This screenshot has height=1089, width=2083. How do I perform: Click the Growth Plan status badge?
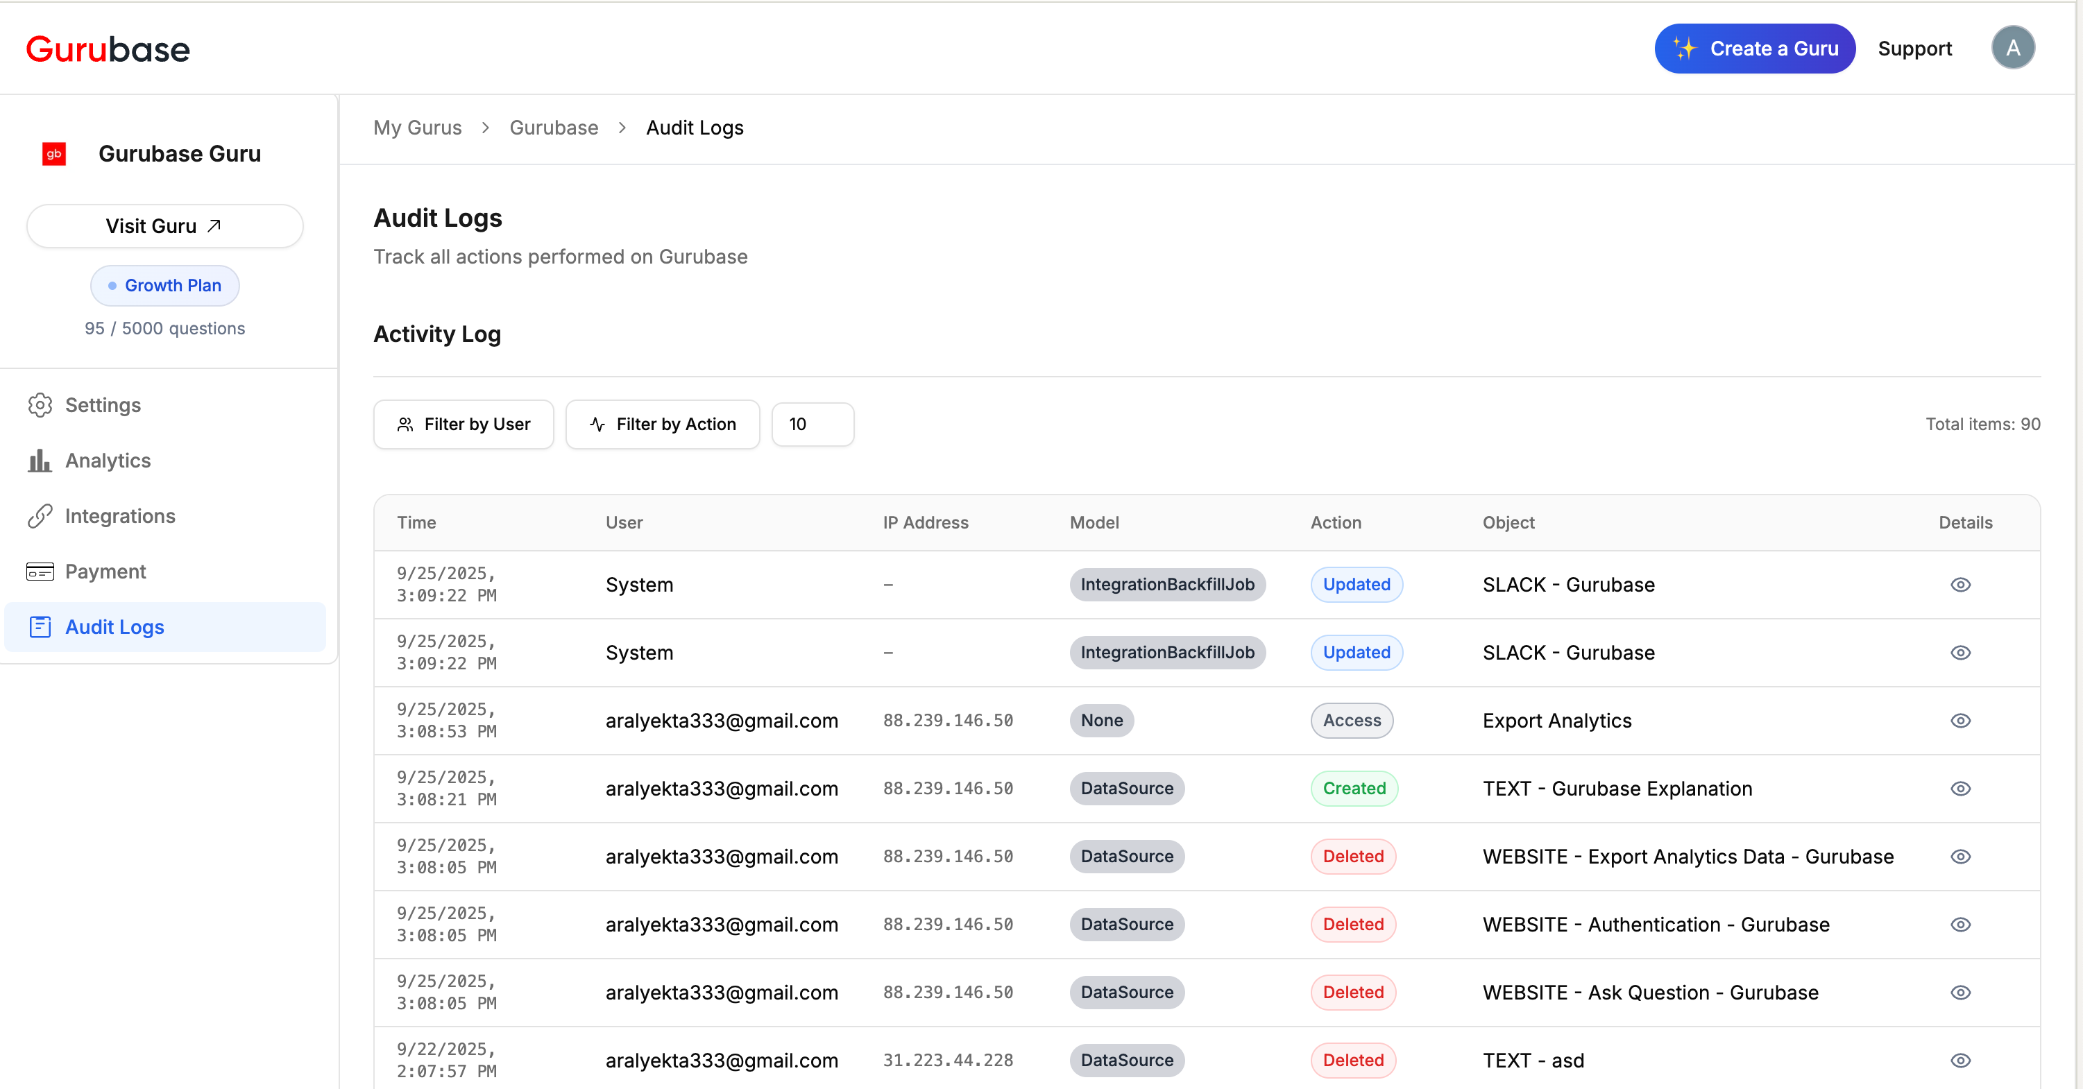[x=165, y=285]
